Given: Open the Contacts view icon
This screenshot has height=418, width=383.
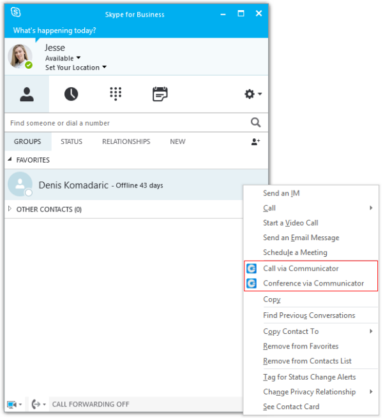Looking at the screenshot, I should click(27, 94).
